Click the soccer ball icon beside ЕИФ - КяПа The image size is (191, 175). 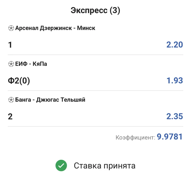[11, 64]
